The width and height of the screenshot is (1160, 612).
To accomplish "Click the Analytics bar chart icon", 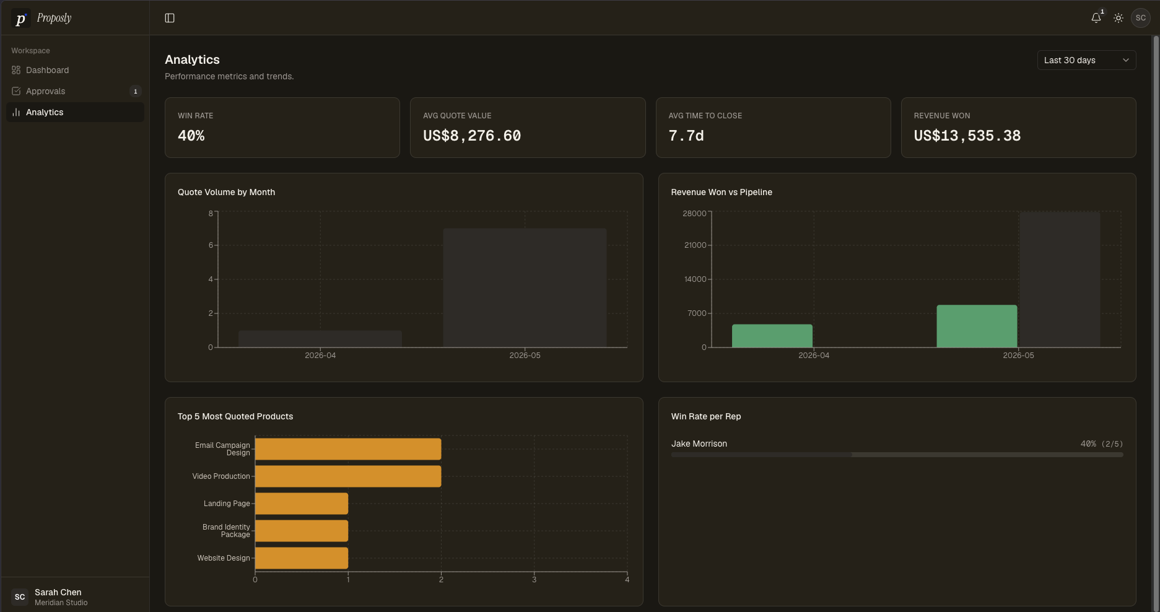I will tap(16, 112).
